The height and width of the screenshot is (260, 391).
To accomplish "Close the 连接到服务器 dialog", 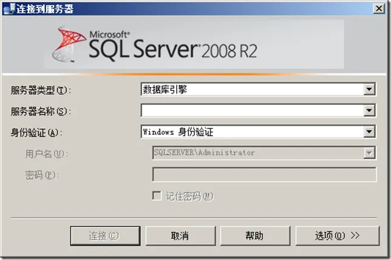I will 379,9.
